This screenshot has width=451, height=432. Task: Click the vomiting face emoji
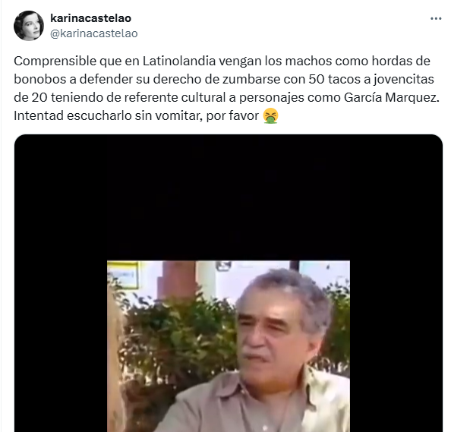270,115
